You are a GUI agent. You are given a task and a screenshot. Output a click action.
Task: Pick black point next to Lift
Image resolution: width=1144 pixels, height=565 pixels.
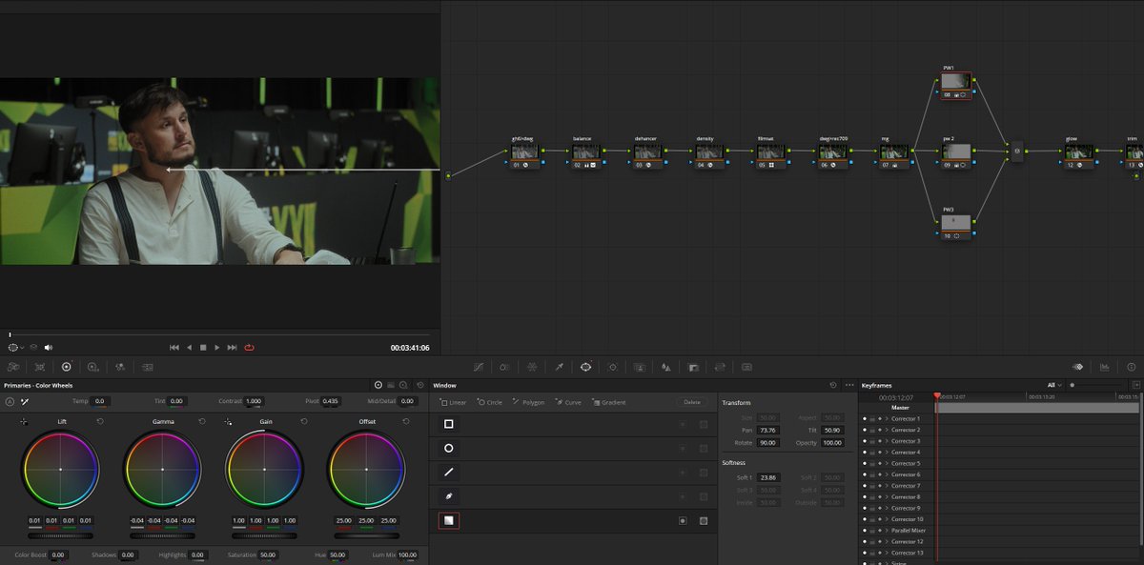point(24,421)
